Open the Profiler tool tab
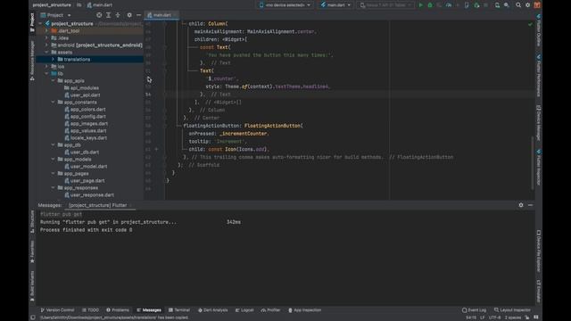 click(271, 310)
